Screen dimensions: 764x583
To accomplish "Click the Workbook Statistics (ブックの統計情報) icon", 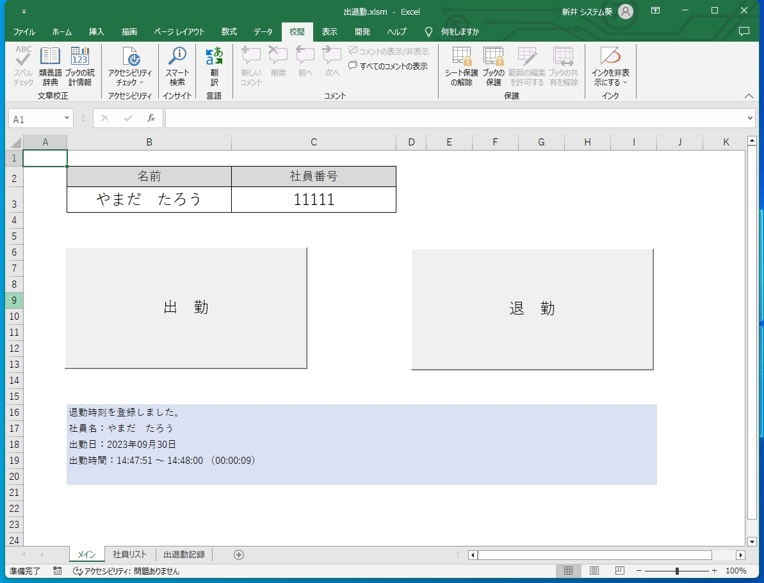I will (x=80, y=66).
